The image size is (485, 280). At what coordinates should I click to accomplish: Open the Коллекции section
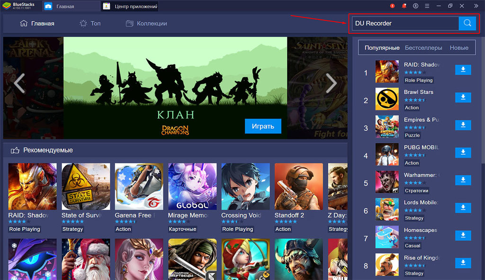pos(146,23)
